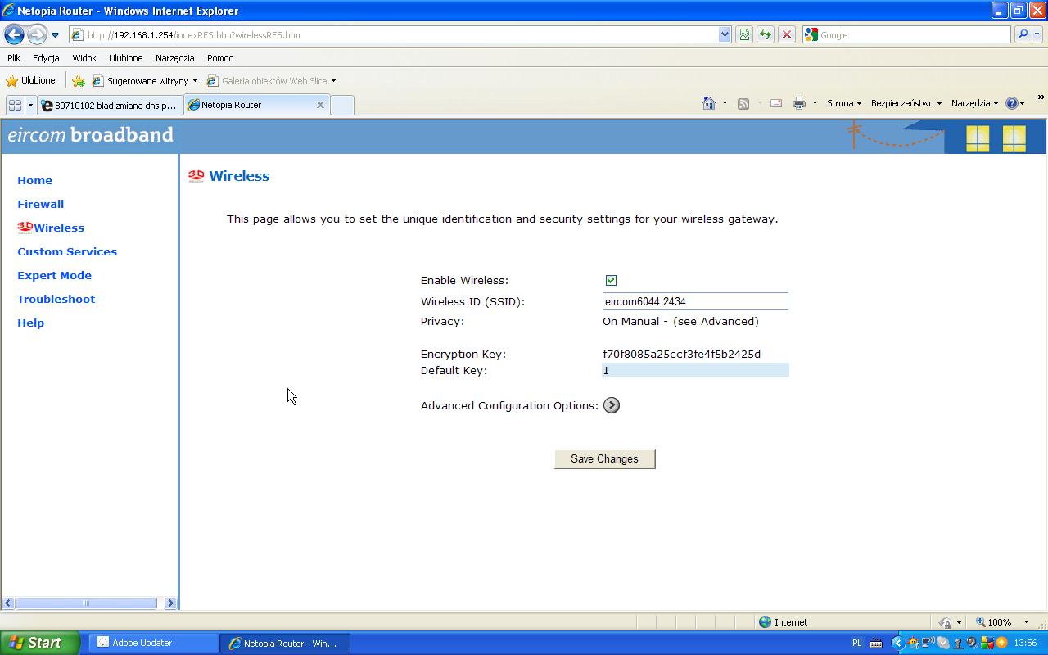Expand hidden system tray icons arrow
This screenshot has width=1048, height=655.
point(897,644)
